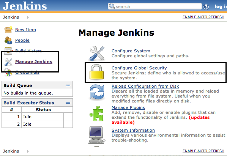Click the Build History notepad icon
This screenshot has height=156, width=227.
[8, 51]
